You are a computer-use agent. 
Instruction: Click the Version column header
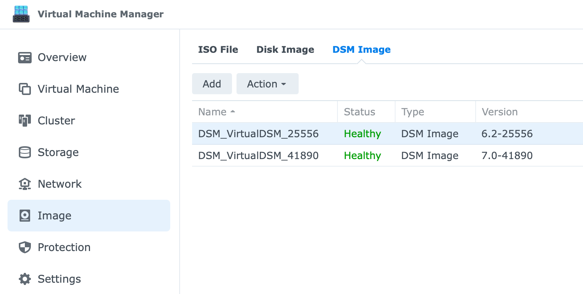[x=500, y=112]
